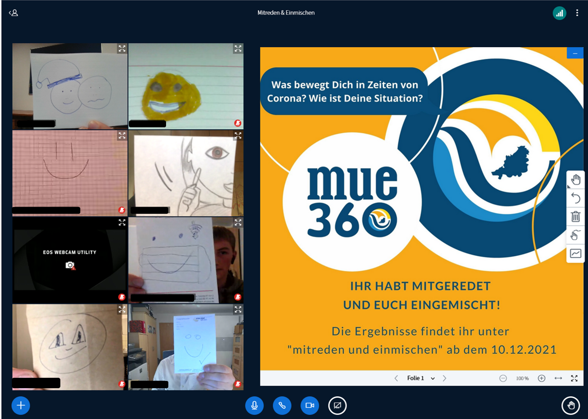Screen dimensions: 588x419
Task: Fullscreen the EOS Webcam Utility tile
Action: tap(122, 222)
